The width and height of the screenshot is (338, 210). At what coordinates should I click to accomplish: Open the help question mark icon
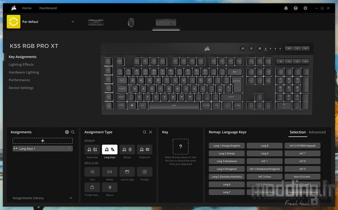295,8
